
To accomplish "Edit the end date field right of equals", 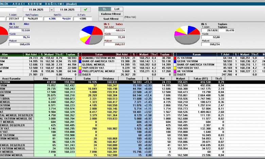I will (67, 9).
